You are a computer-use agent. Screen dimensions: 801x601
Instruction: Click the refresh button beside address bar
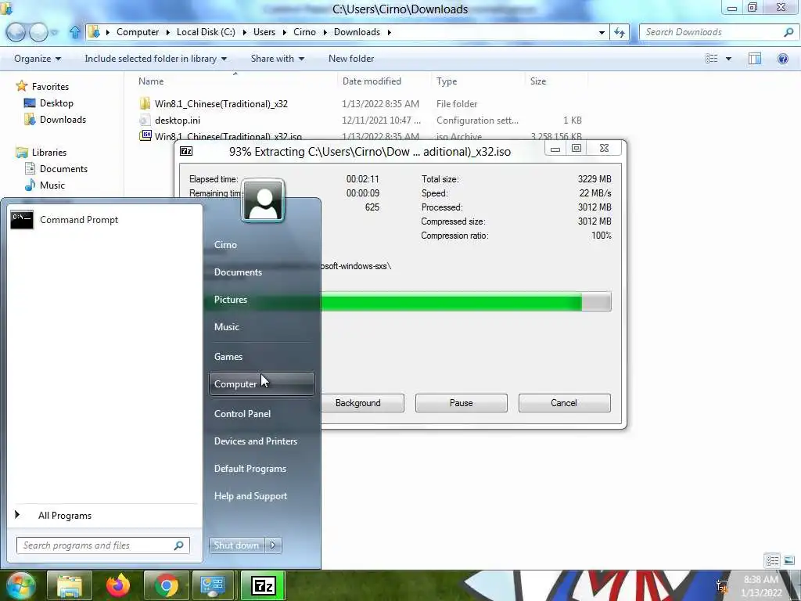point(620,32)
